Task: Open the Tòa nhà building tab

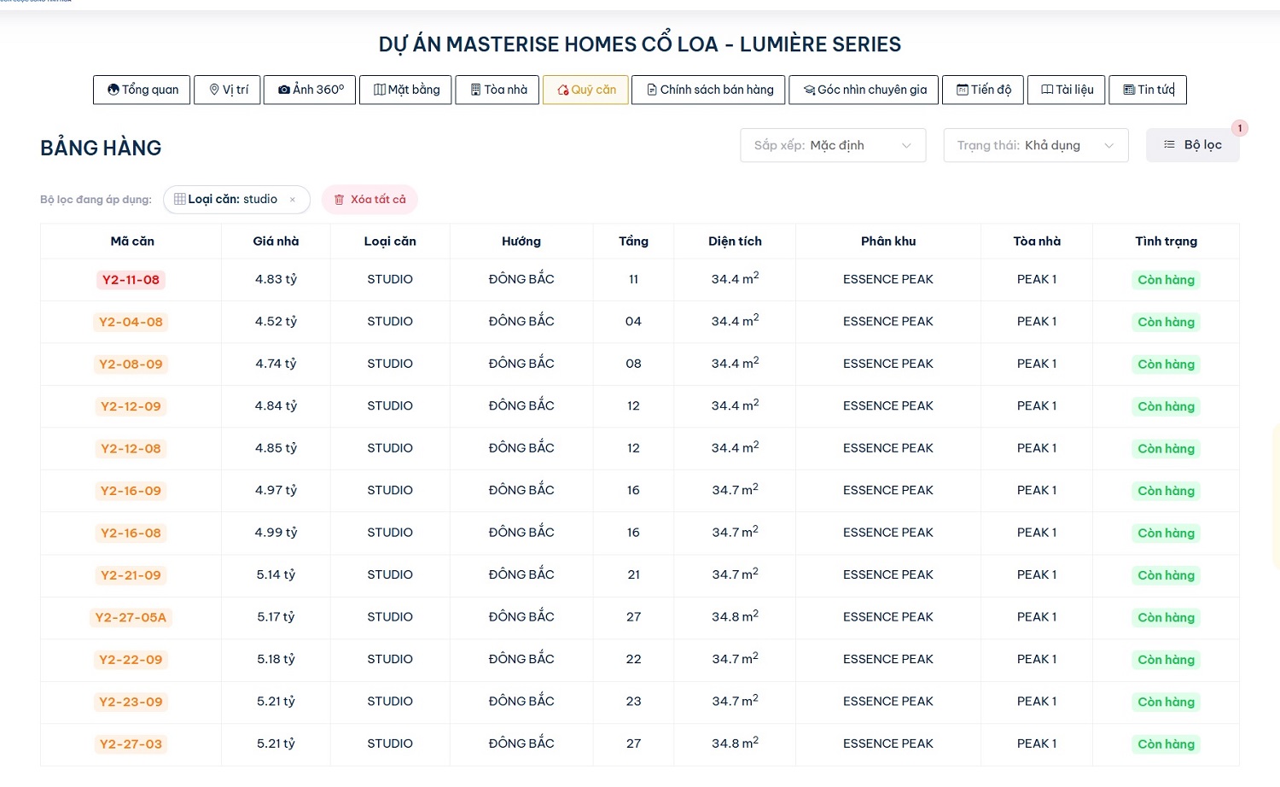Action: 497,90
